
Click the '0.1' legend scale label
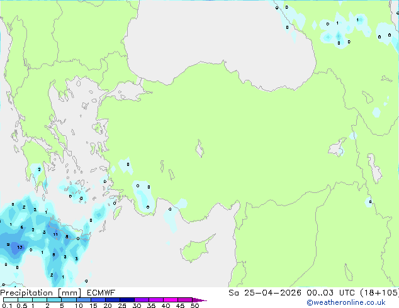point(7,305)
